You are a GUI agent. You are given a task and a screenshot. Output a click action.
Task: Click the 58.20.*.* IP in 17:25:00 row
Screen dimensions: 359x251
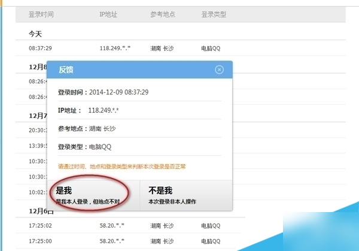point(112,241)
